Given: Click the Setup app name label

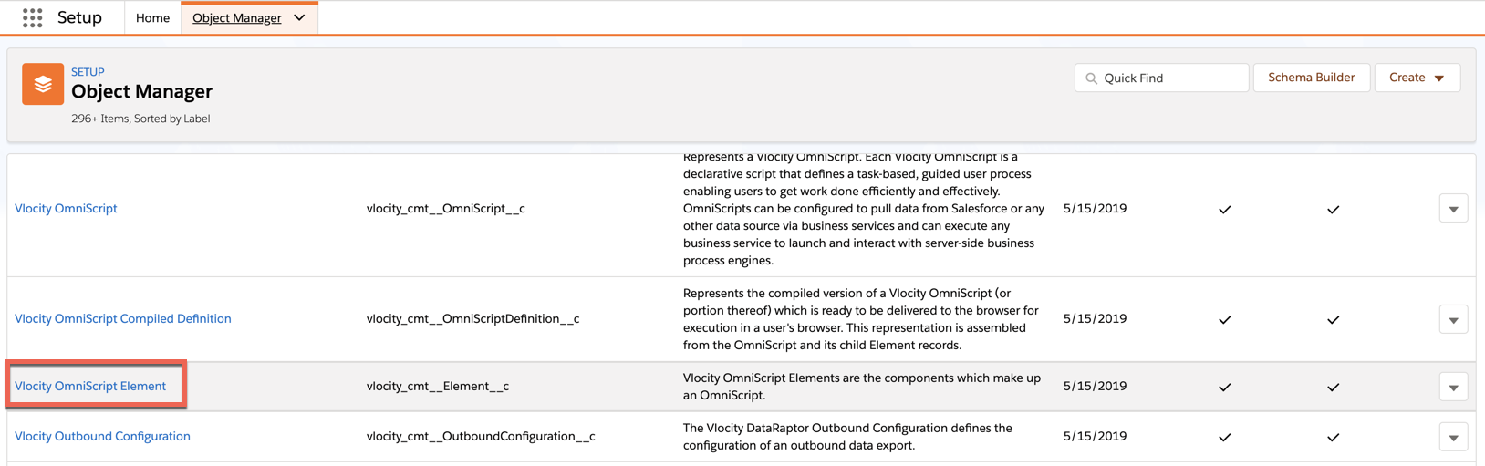Looking at the screenshot, I should pos(79,17).
